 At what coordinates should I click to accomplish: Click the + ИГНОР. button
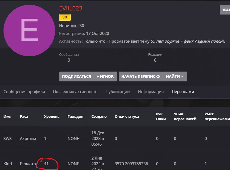pyautogui.click(x=106, y=76)
